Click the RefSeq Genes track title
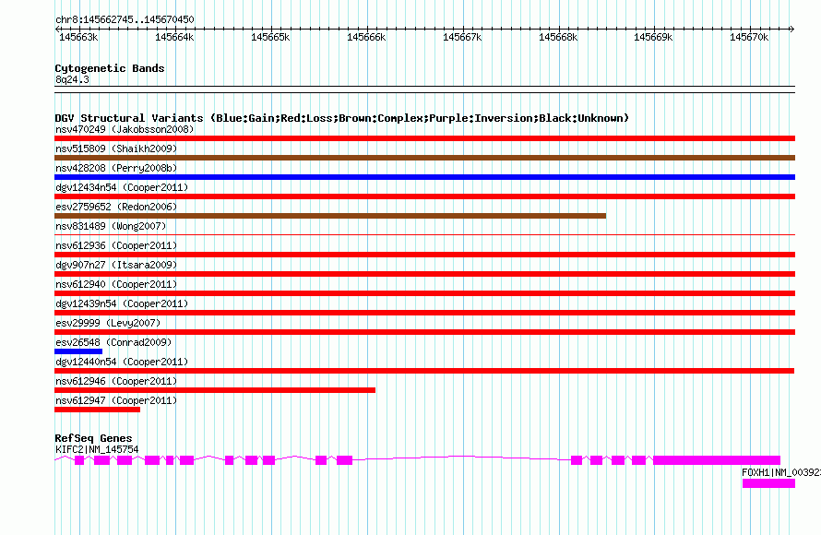 [93, 438]
